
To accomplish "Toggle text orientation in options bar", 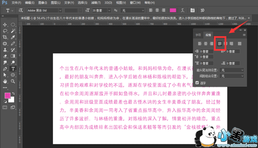I will tap(21, 11).
